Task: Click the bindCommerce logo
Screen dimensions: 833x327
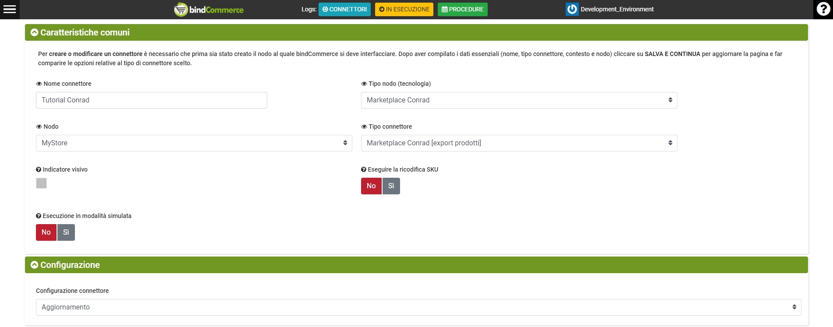Action: point(209,9)
